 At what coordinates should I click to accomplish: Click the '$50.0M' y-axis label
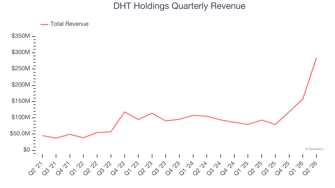pos(20,134)
